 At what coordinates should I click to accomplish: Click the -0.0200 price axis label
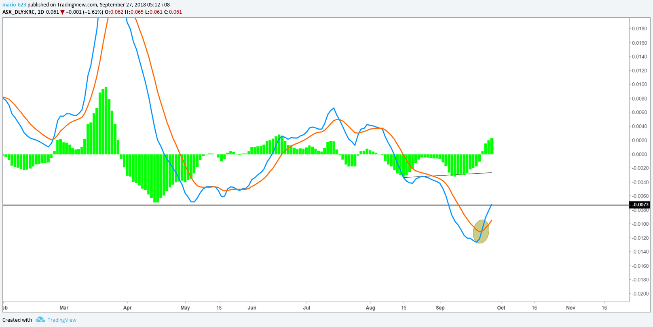640,293
